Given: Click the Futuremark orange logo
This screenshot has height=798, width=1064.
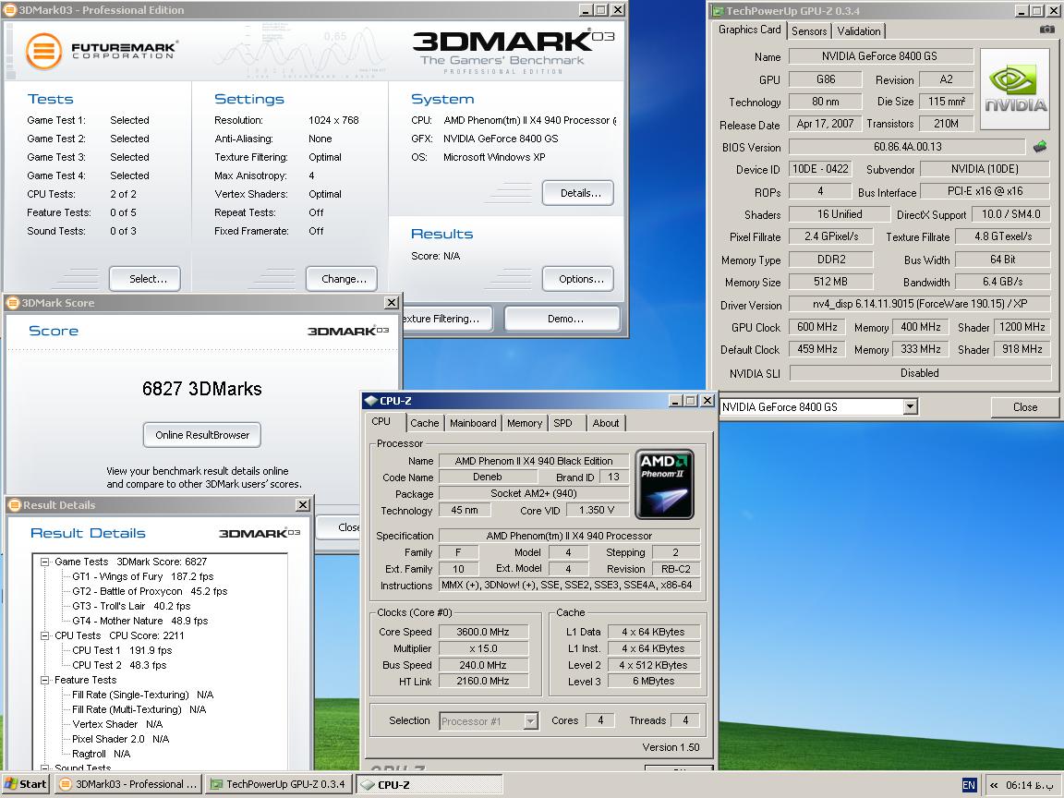Looking at the screenshot, I should 44,51.
